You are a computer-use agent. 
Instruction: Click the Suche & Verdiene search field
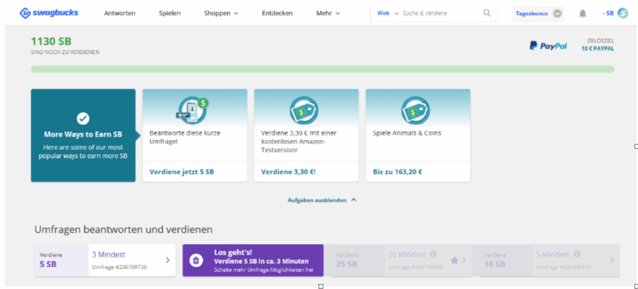coord(440,13)
